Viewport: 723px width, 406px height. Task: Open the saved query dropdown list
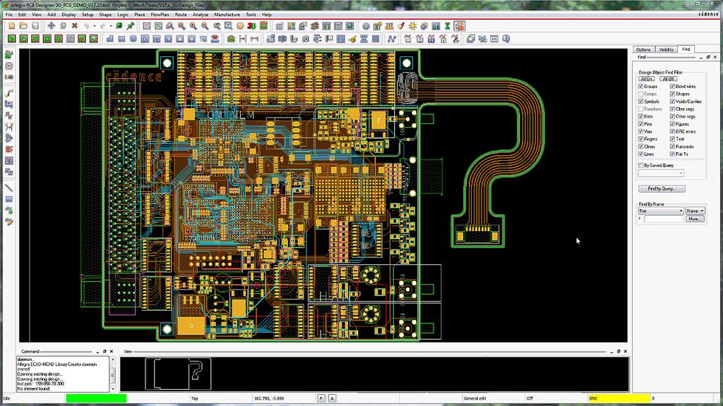point(661,173)
